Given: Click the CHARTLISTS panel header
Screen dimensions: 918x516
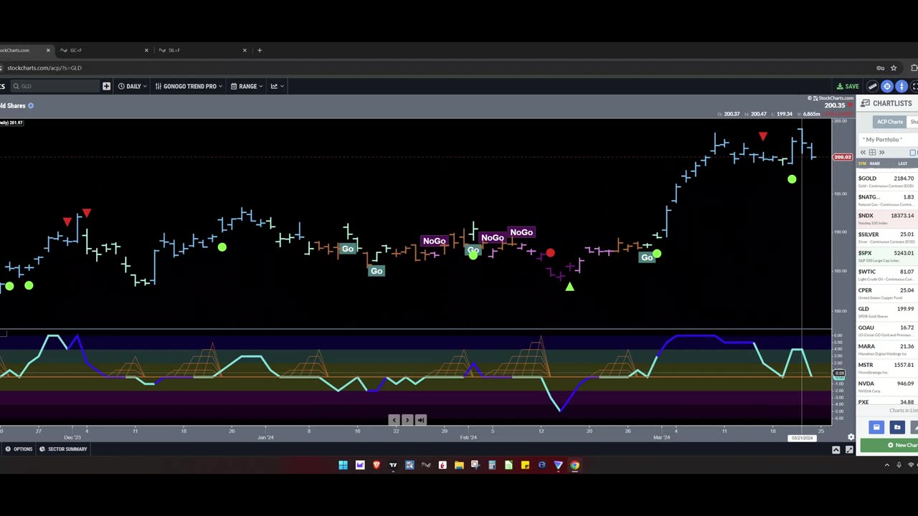Looking at the screenshot, I should click(x=887, y=103).
